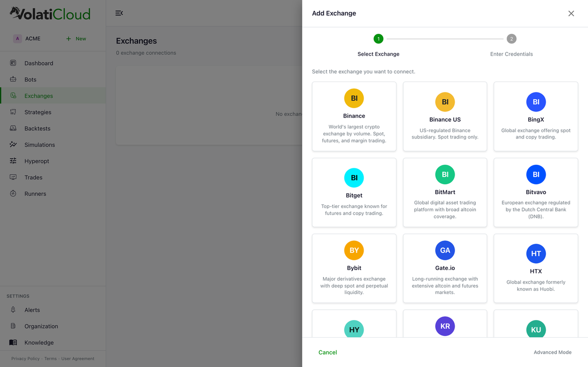Open the Knowledge section
The image size is (588, 367).
point(53,343)
